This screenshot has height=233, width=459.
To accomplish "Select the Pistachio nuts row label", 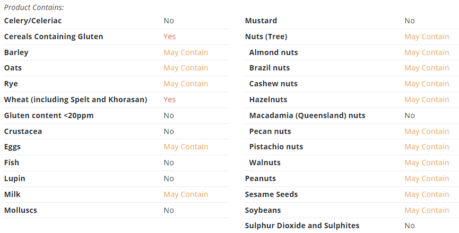I will 276,147.
